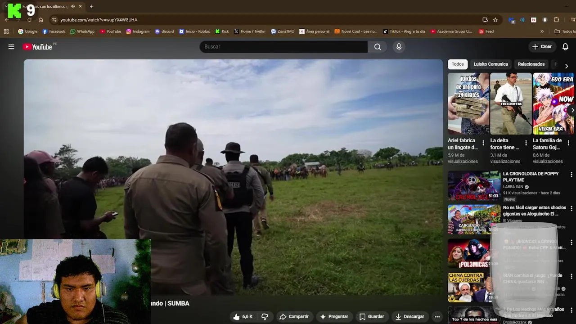This screenshot has height=324, width=576.
Task: Open the Inicio - Roblox bookmark
Action: coord(194,31)
